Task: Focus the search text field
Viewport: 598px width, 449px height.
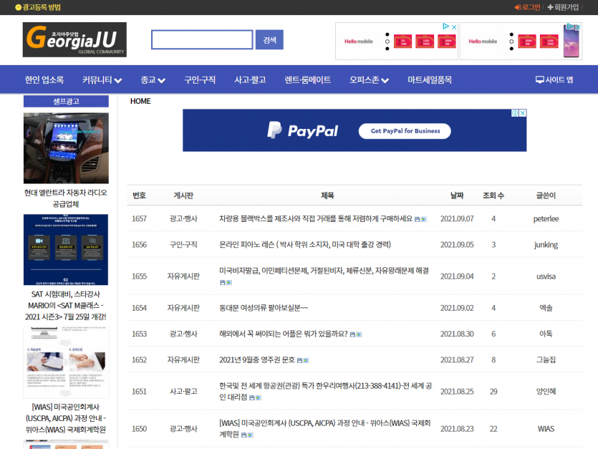Action: 202,40
